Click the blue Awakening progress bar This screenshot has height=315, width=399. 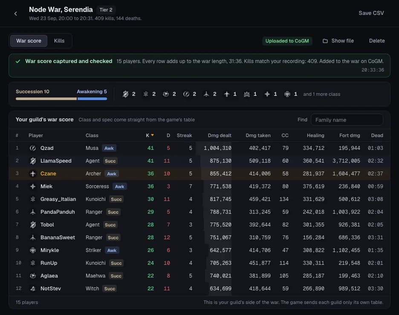pos(92,99)
